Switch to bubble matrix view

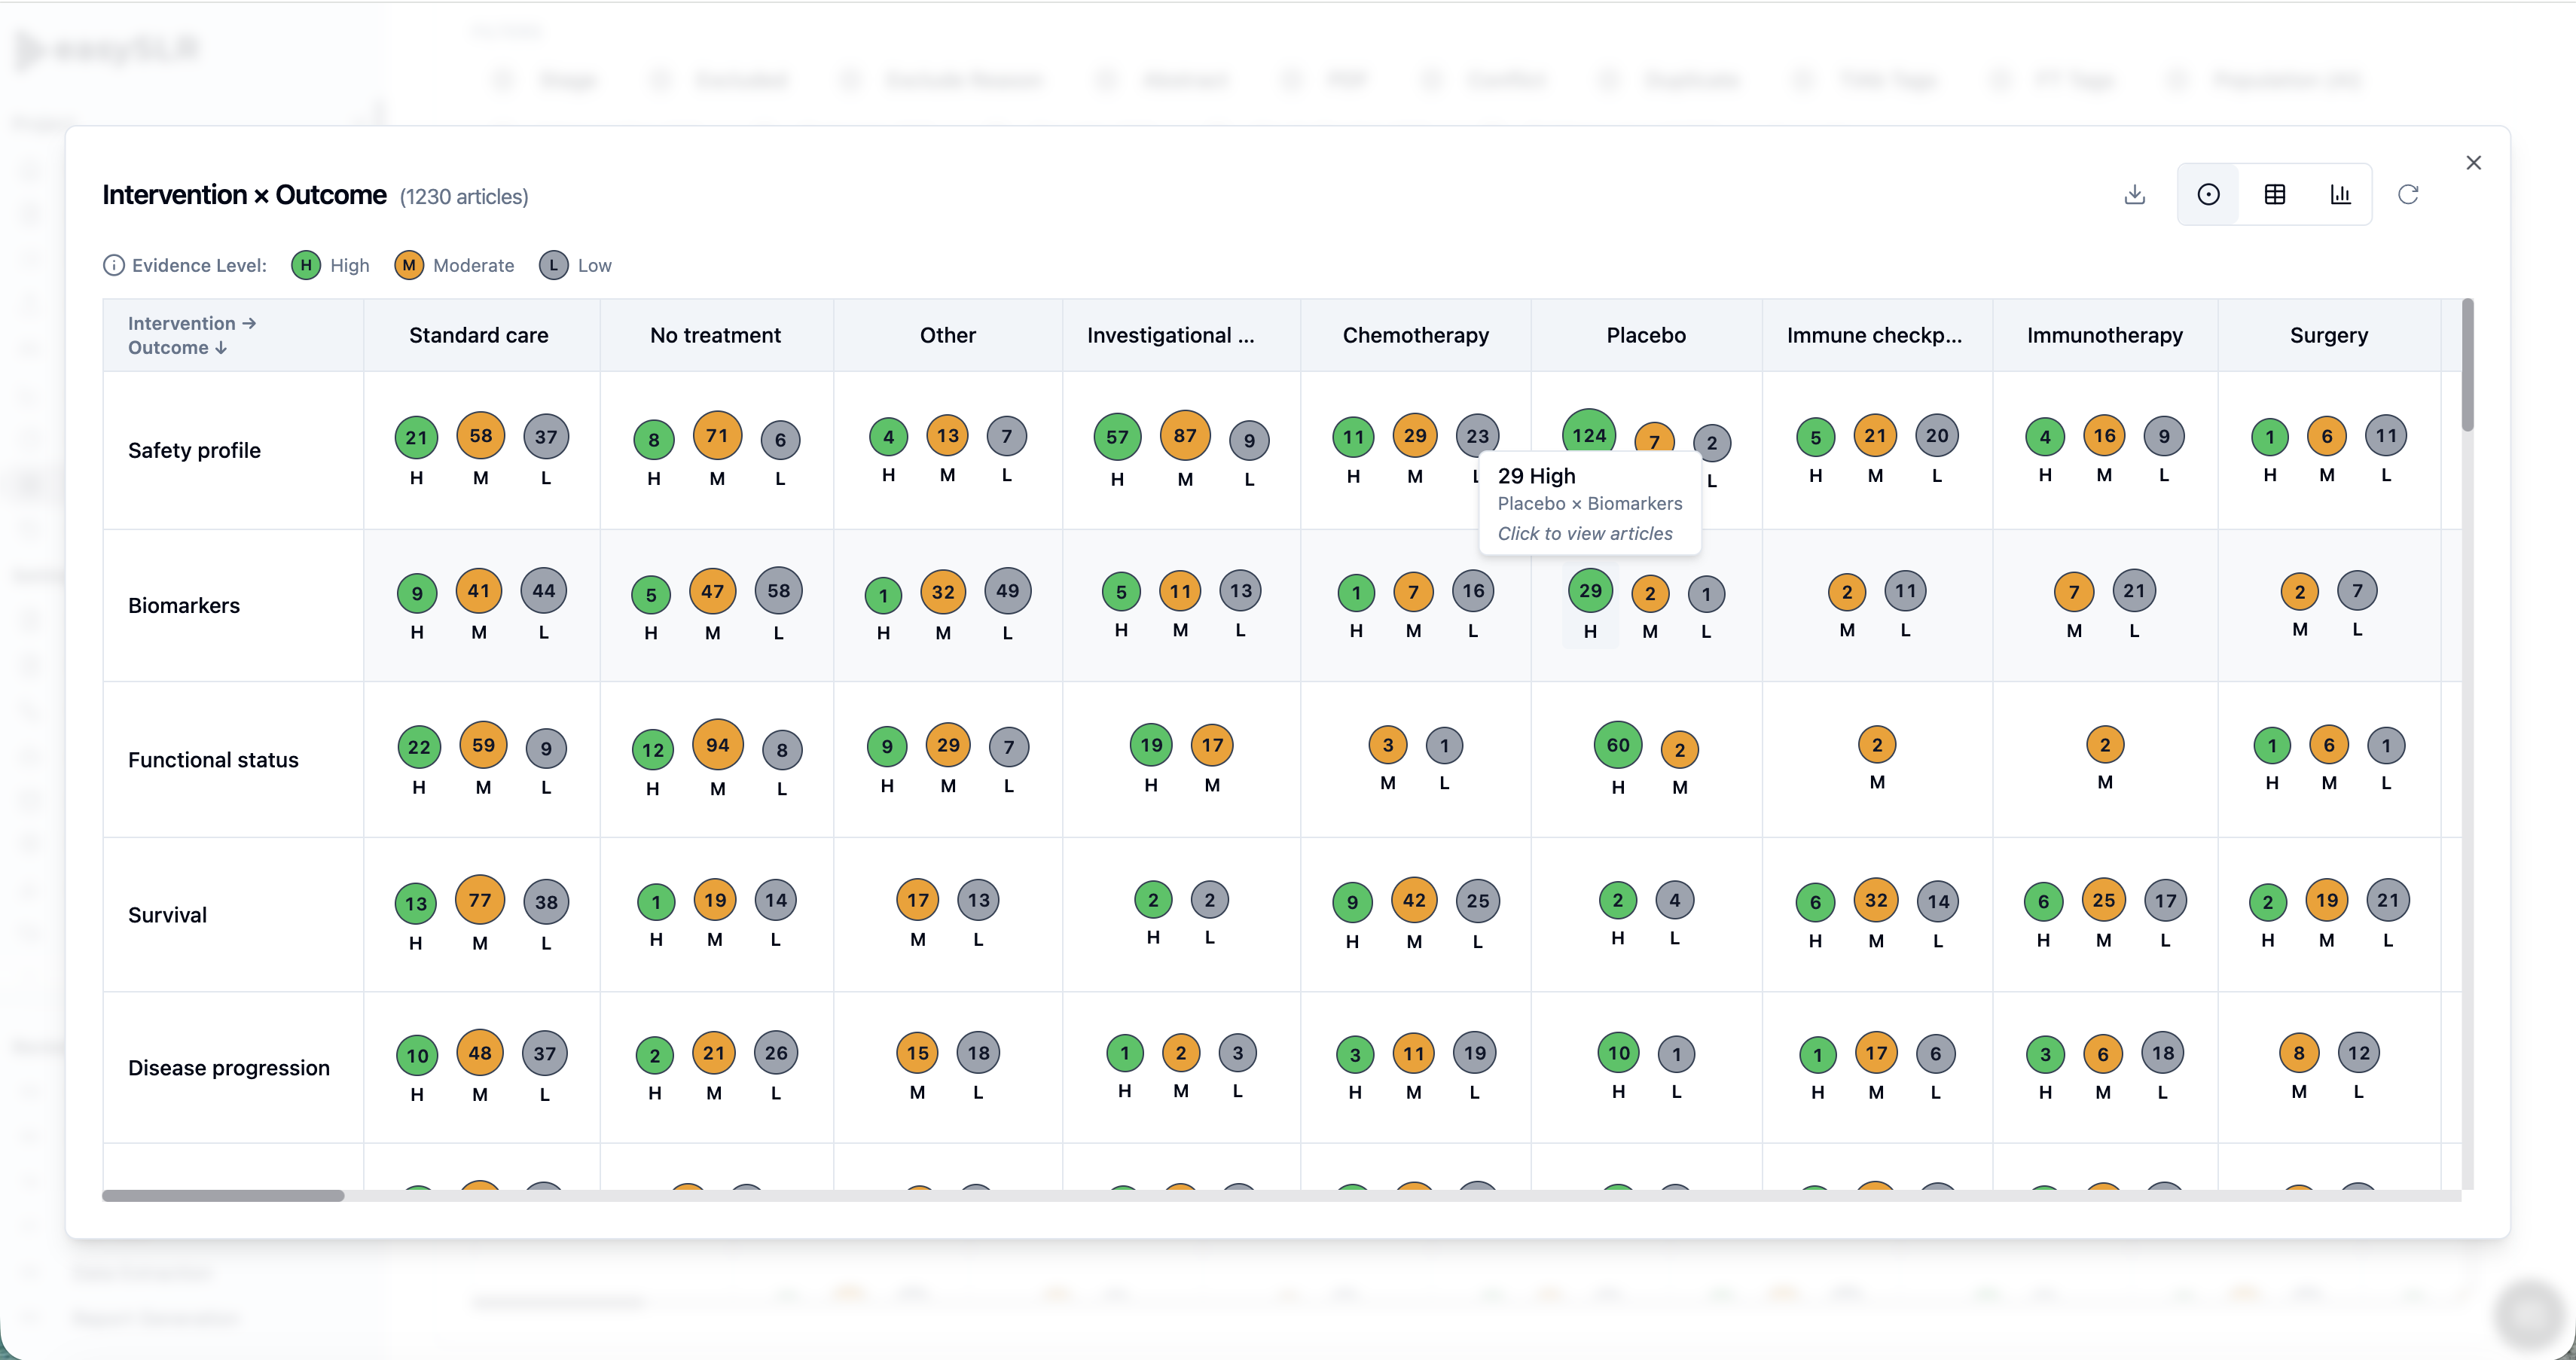point(2208,194)
